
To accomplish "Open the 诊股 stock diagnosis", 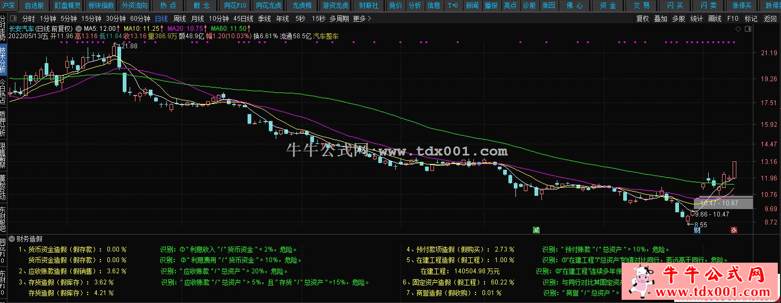I will [x=529, y=5].
